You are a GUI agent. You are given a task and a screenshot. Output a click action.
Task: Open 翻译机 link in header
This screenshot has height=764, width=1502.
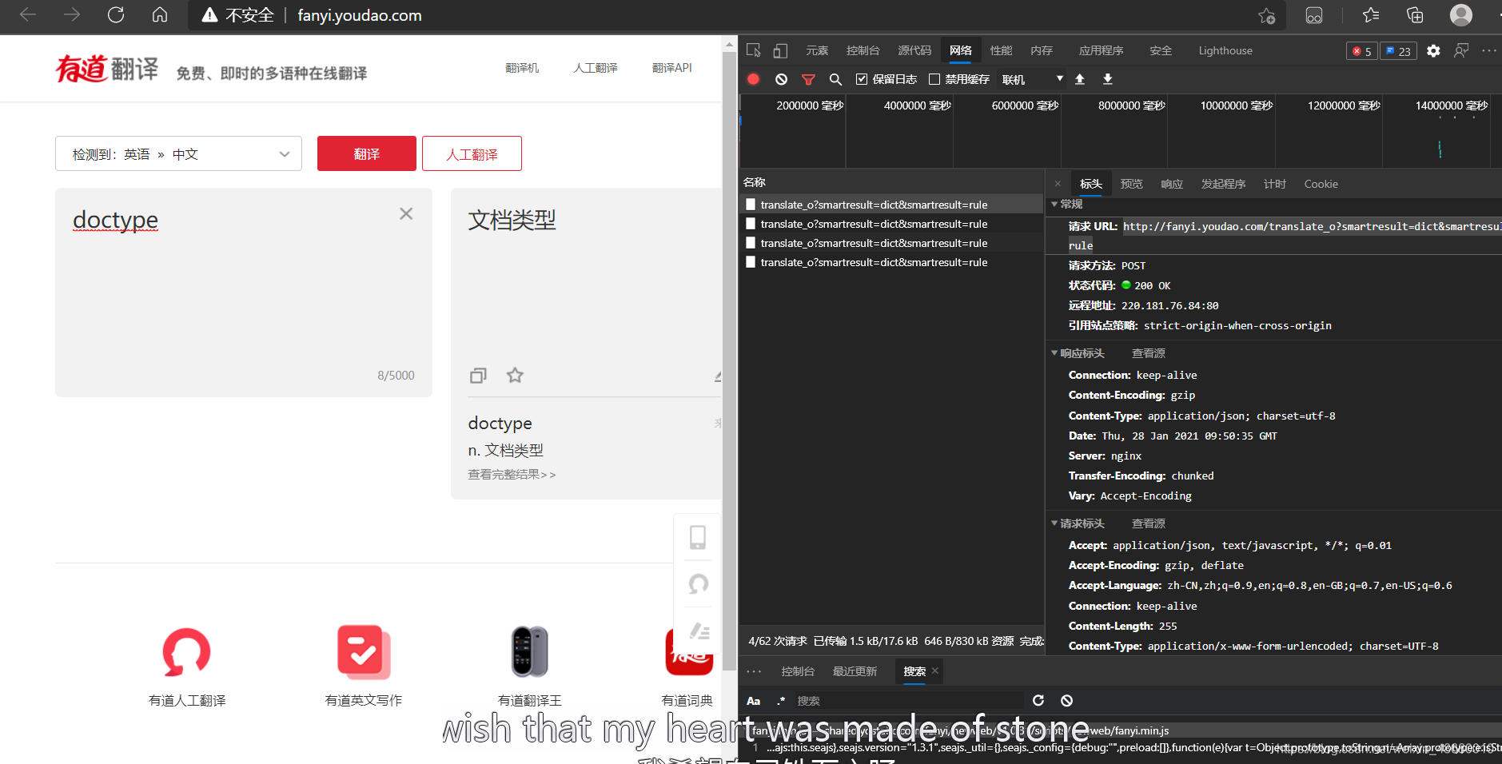tap(522, 68)
